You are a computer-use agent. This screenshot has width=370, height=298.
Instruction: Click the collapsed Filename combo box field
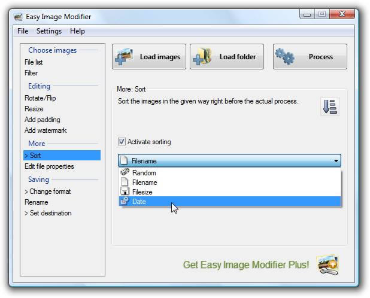pos(229,161)
